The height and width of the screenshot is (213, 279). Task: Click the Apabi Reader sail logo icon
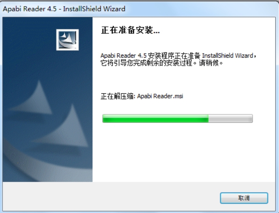pos(67,40)
